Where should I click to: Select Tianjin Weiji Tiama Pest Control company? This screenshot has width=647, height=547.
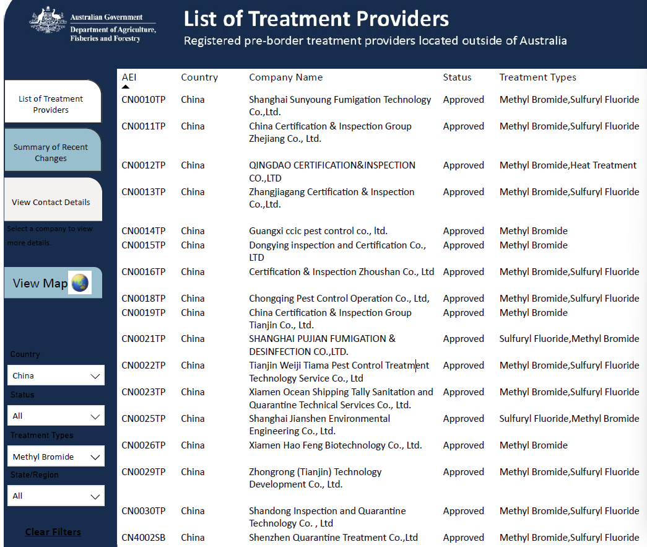click(x=339, y=372)
